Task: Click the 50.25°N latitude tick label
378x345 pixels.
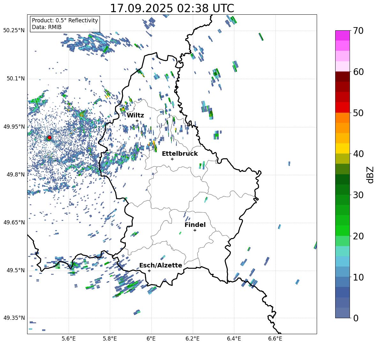Action: click(x=14, y=31)
